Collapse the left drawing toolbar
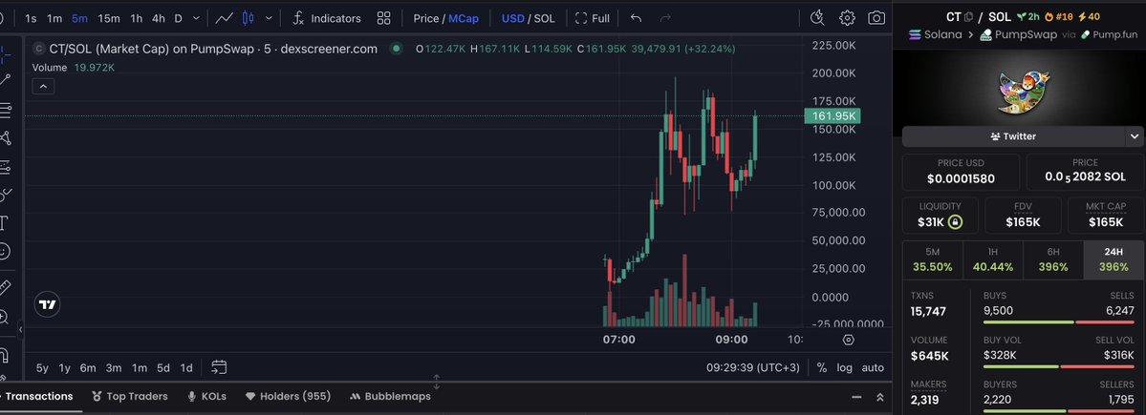 pos(20,330)
